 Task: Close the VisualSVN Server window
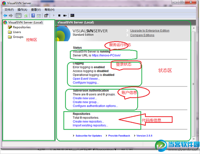click(x=190, y=2)
